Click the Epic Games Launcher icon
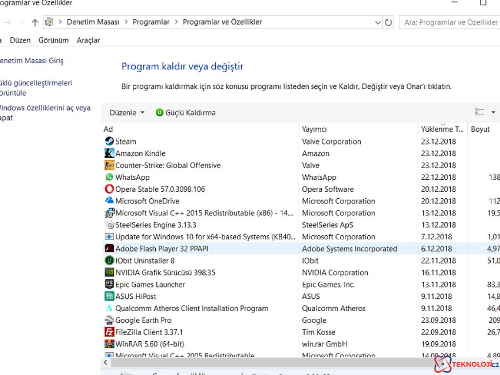 pyautogui.click(x=109, y=284)
